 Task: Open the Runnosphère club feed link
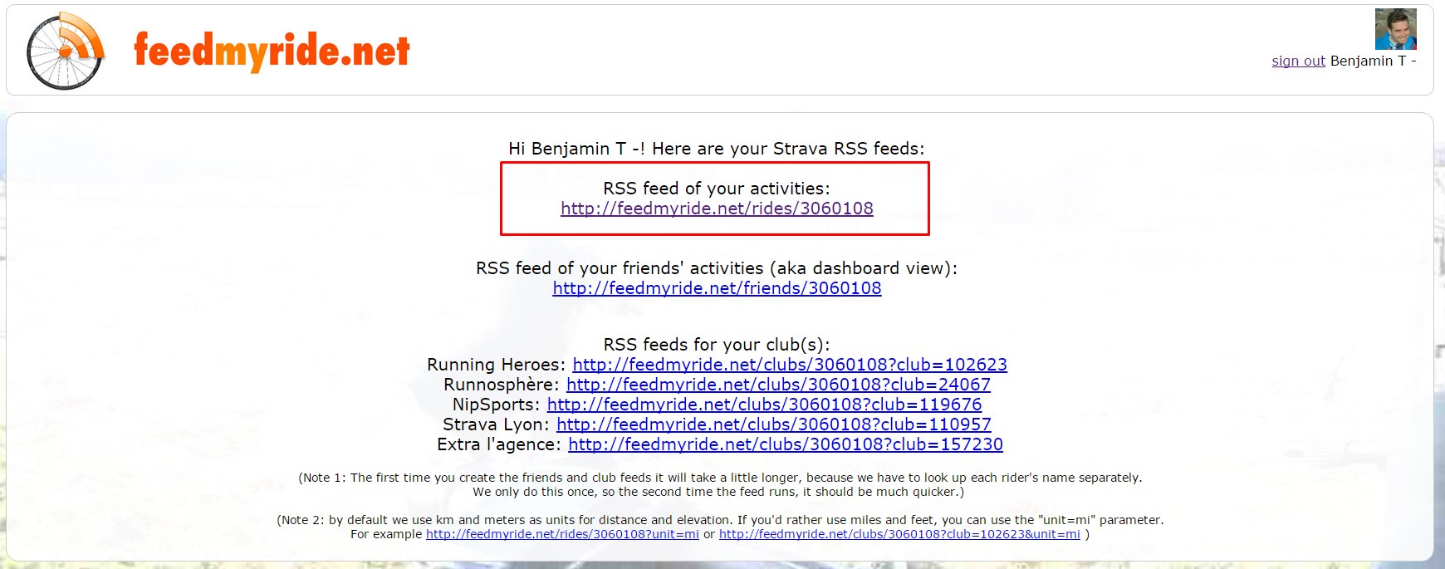pos(778,385)
